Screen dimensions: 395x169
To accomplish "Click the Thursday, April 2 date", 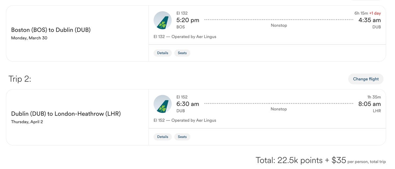I will tap(27, 122).
